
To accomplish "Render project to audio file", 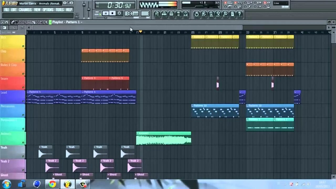I will 211,14.
